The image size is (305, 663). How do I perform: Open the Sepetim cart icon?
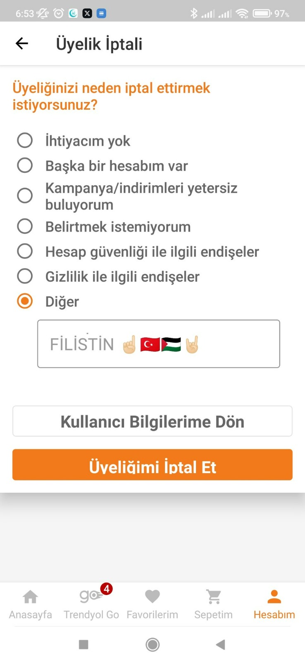213,596
